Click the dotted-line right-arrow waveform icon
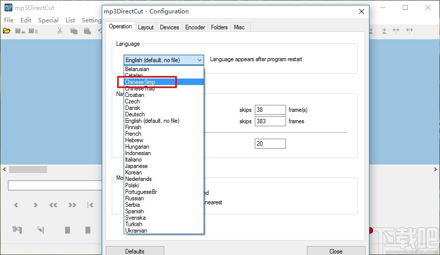The width and height of the screenshot is (440, 255). coord(384,31)
